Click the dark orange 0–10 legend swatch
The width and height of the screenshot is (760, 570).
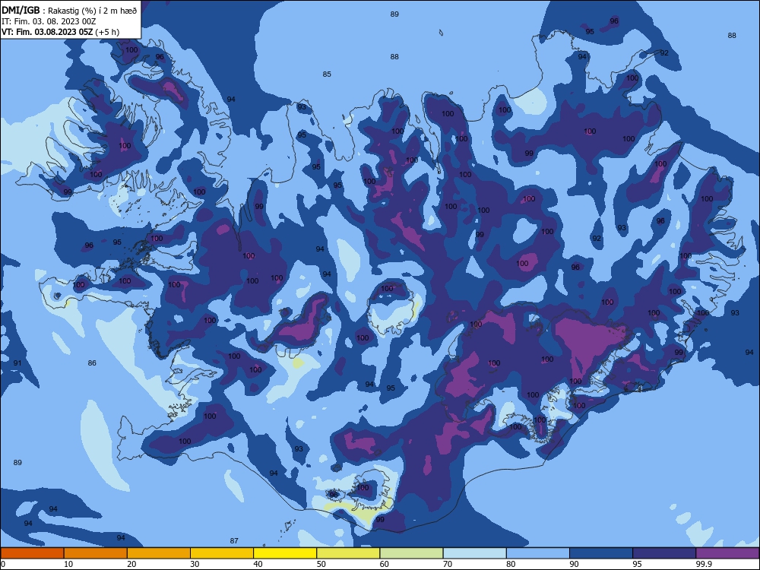pos(32,553)
